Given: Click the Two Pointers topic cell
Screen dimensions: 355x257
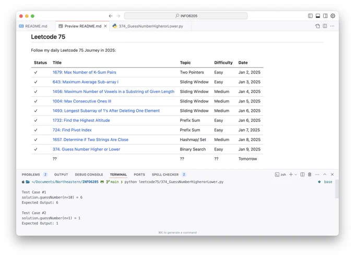Looking at the screenshot, I should pyautogui.click(x=192, y=72).
